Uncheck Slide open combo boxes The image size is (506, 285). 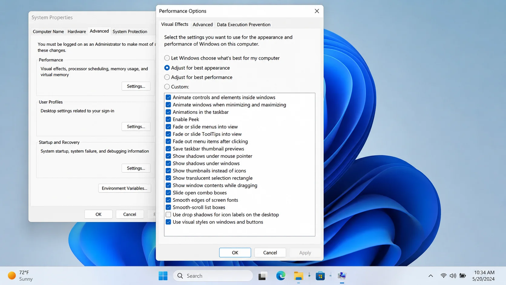tap(168, 193)
